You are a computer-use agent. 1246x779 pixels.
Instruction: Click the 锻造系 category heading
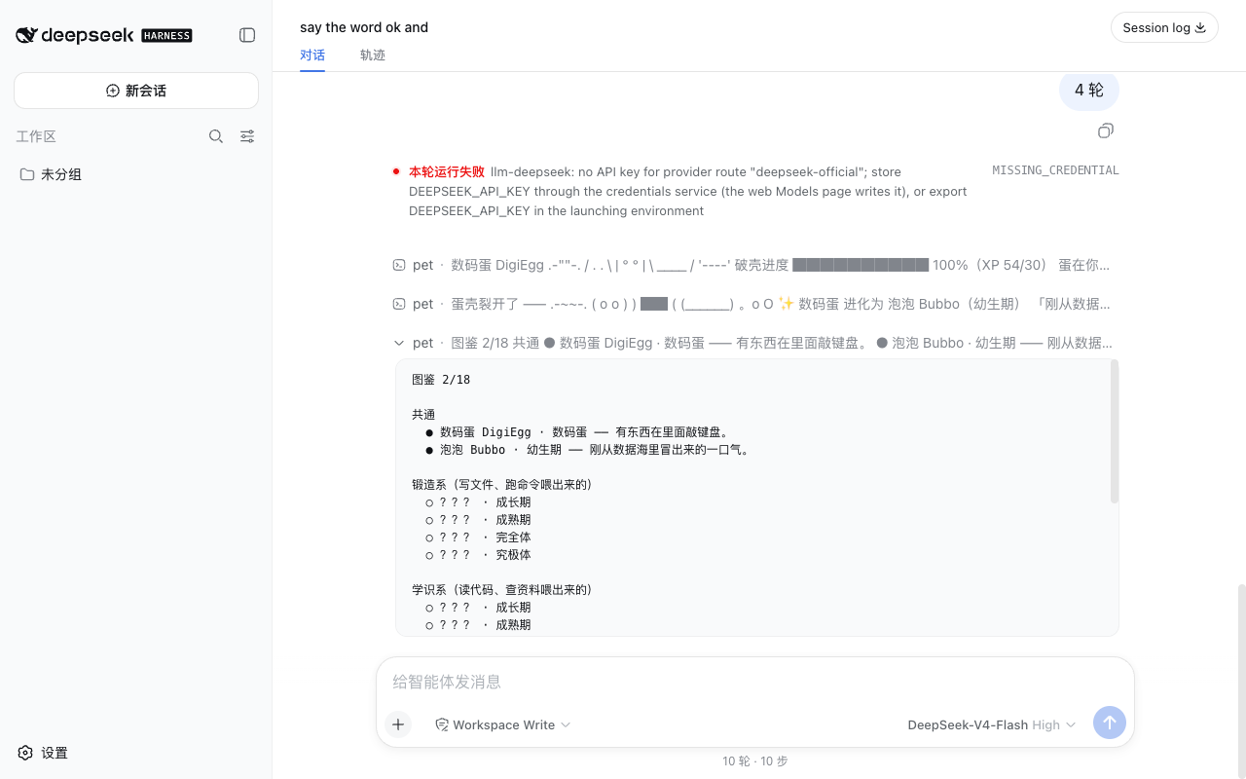pyautogui.click(x=502, y=485)
